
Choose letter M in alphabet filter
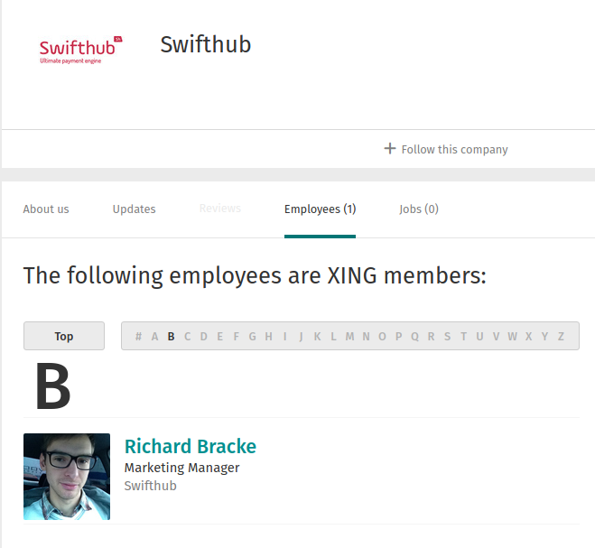349,336
